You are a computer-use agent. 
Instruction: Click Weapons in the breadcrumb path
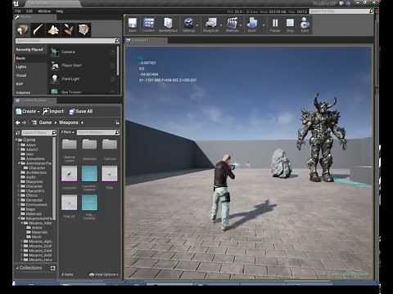69,122
